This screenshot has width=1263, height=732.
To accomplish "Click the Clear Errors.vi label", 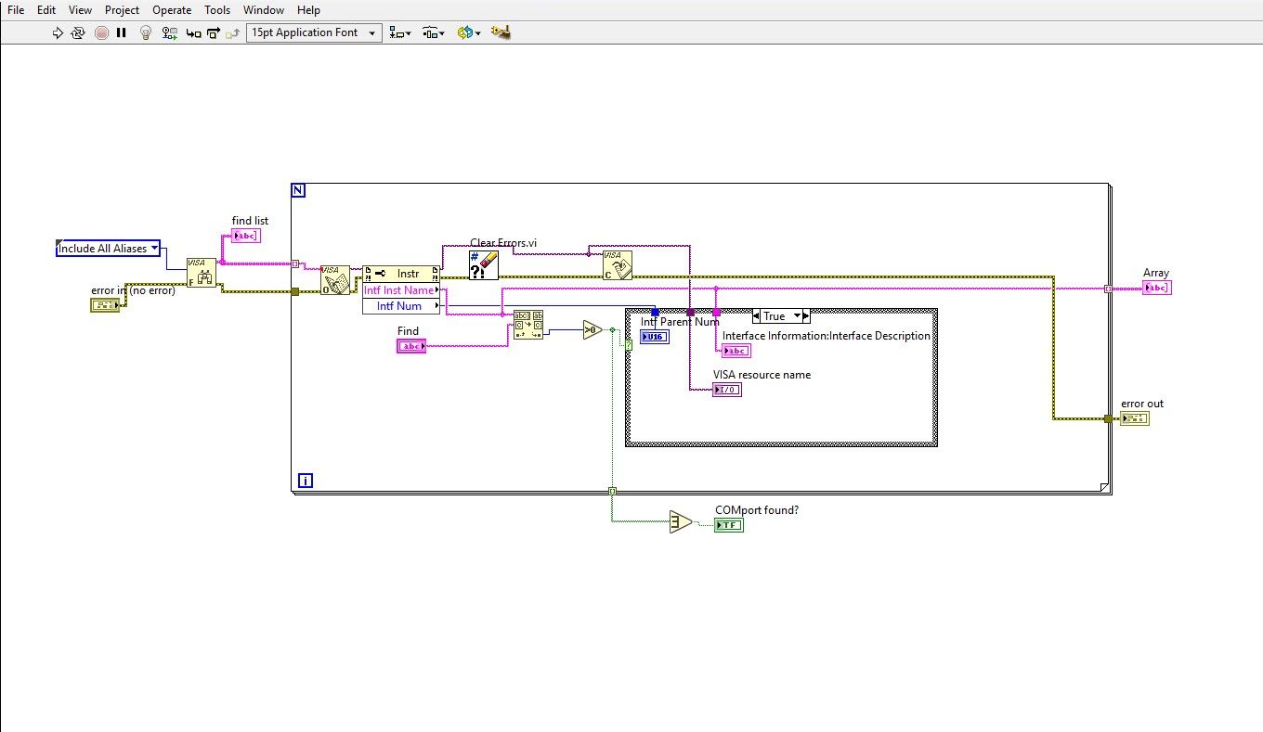I will pyautogui.click(x=503, y=243).
